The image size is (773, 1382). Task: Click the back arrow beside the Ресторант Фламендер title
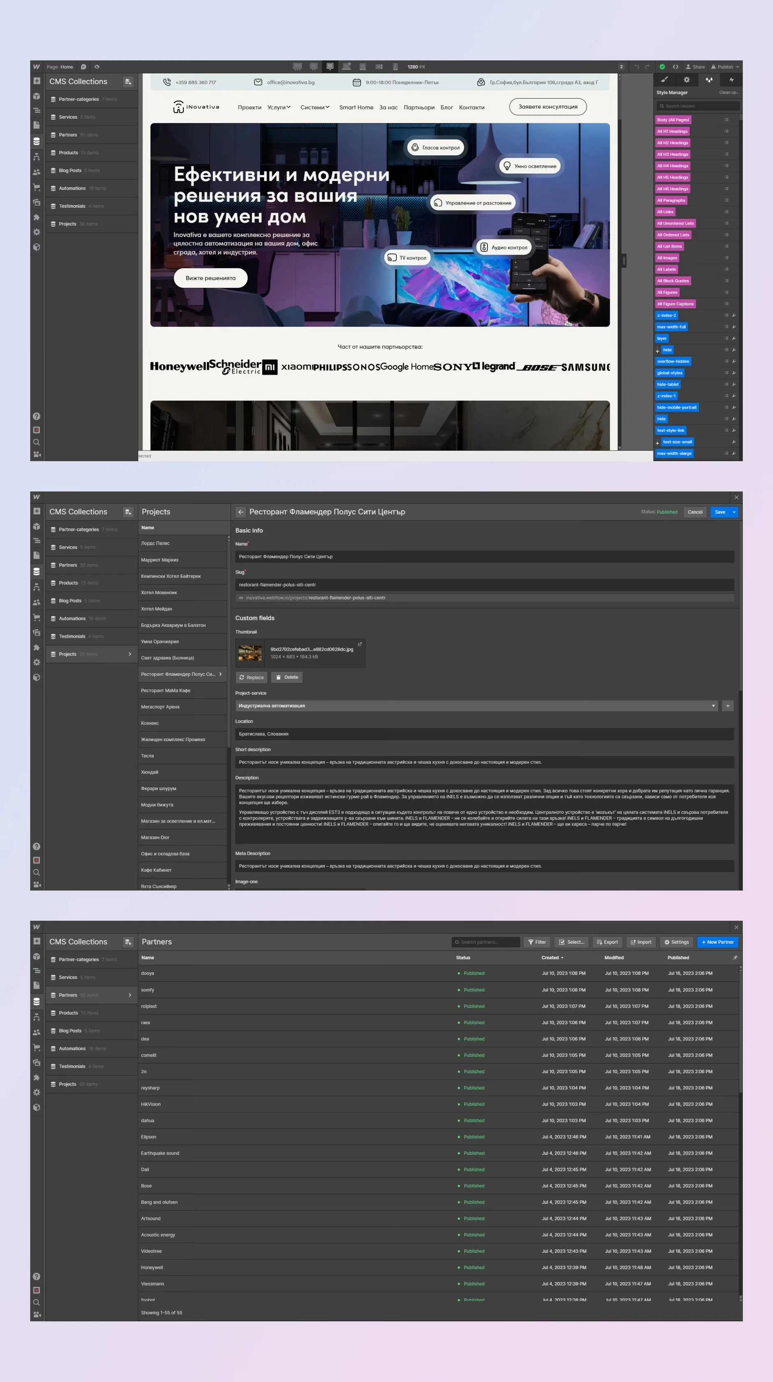241,512
